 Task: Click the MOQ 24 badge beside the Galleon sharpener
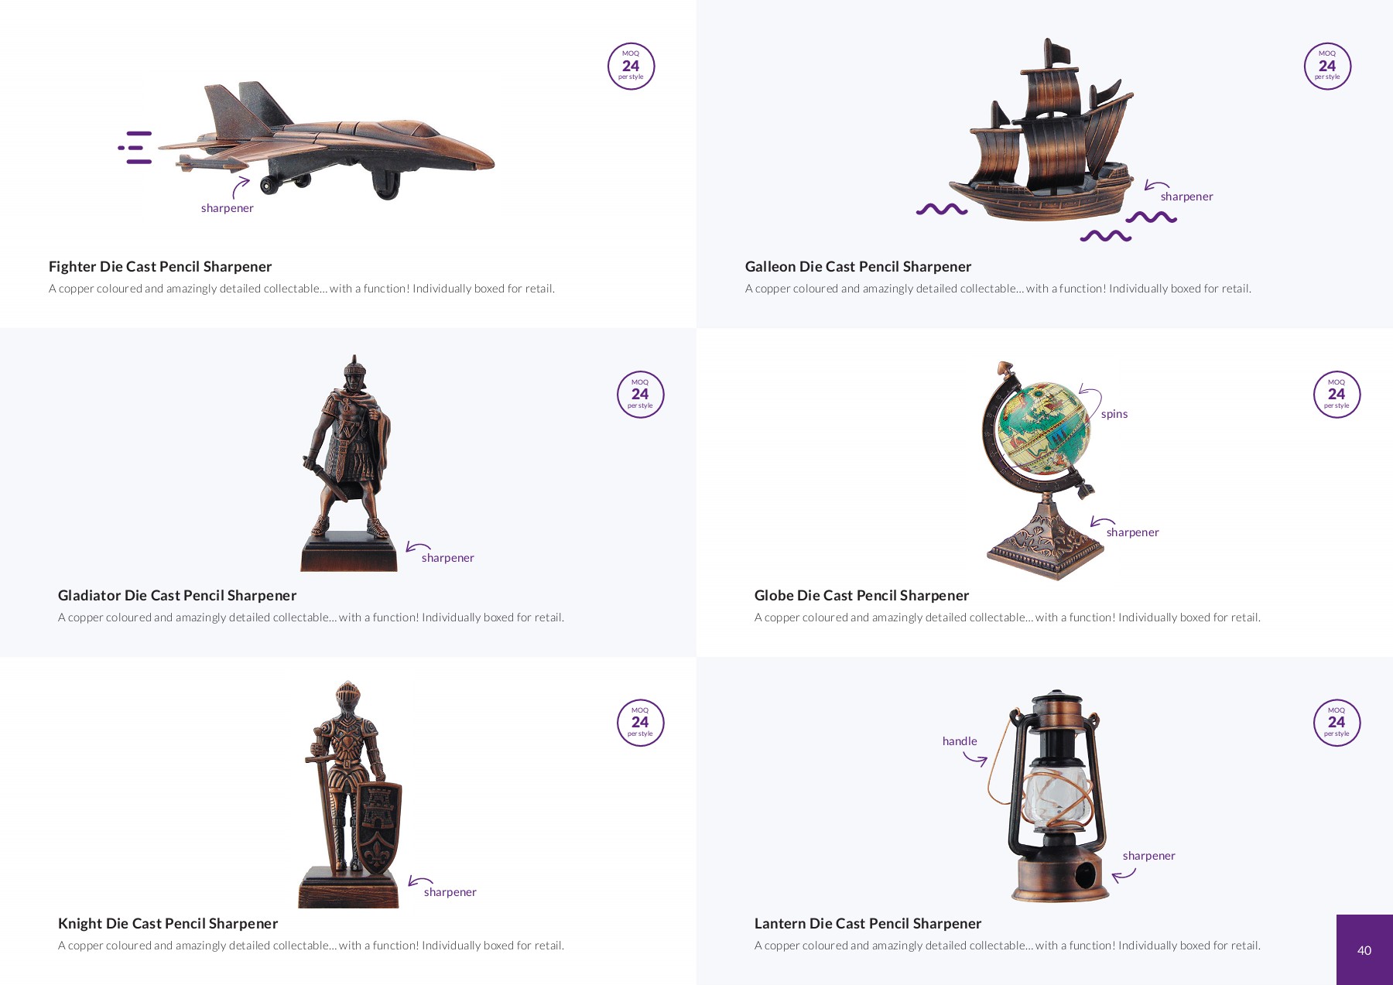click(x=1327, y=67)
